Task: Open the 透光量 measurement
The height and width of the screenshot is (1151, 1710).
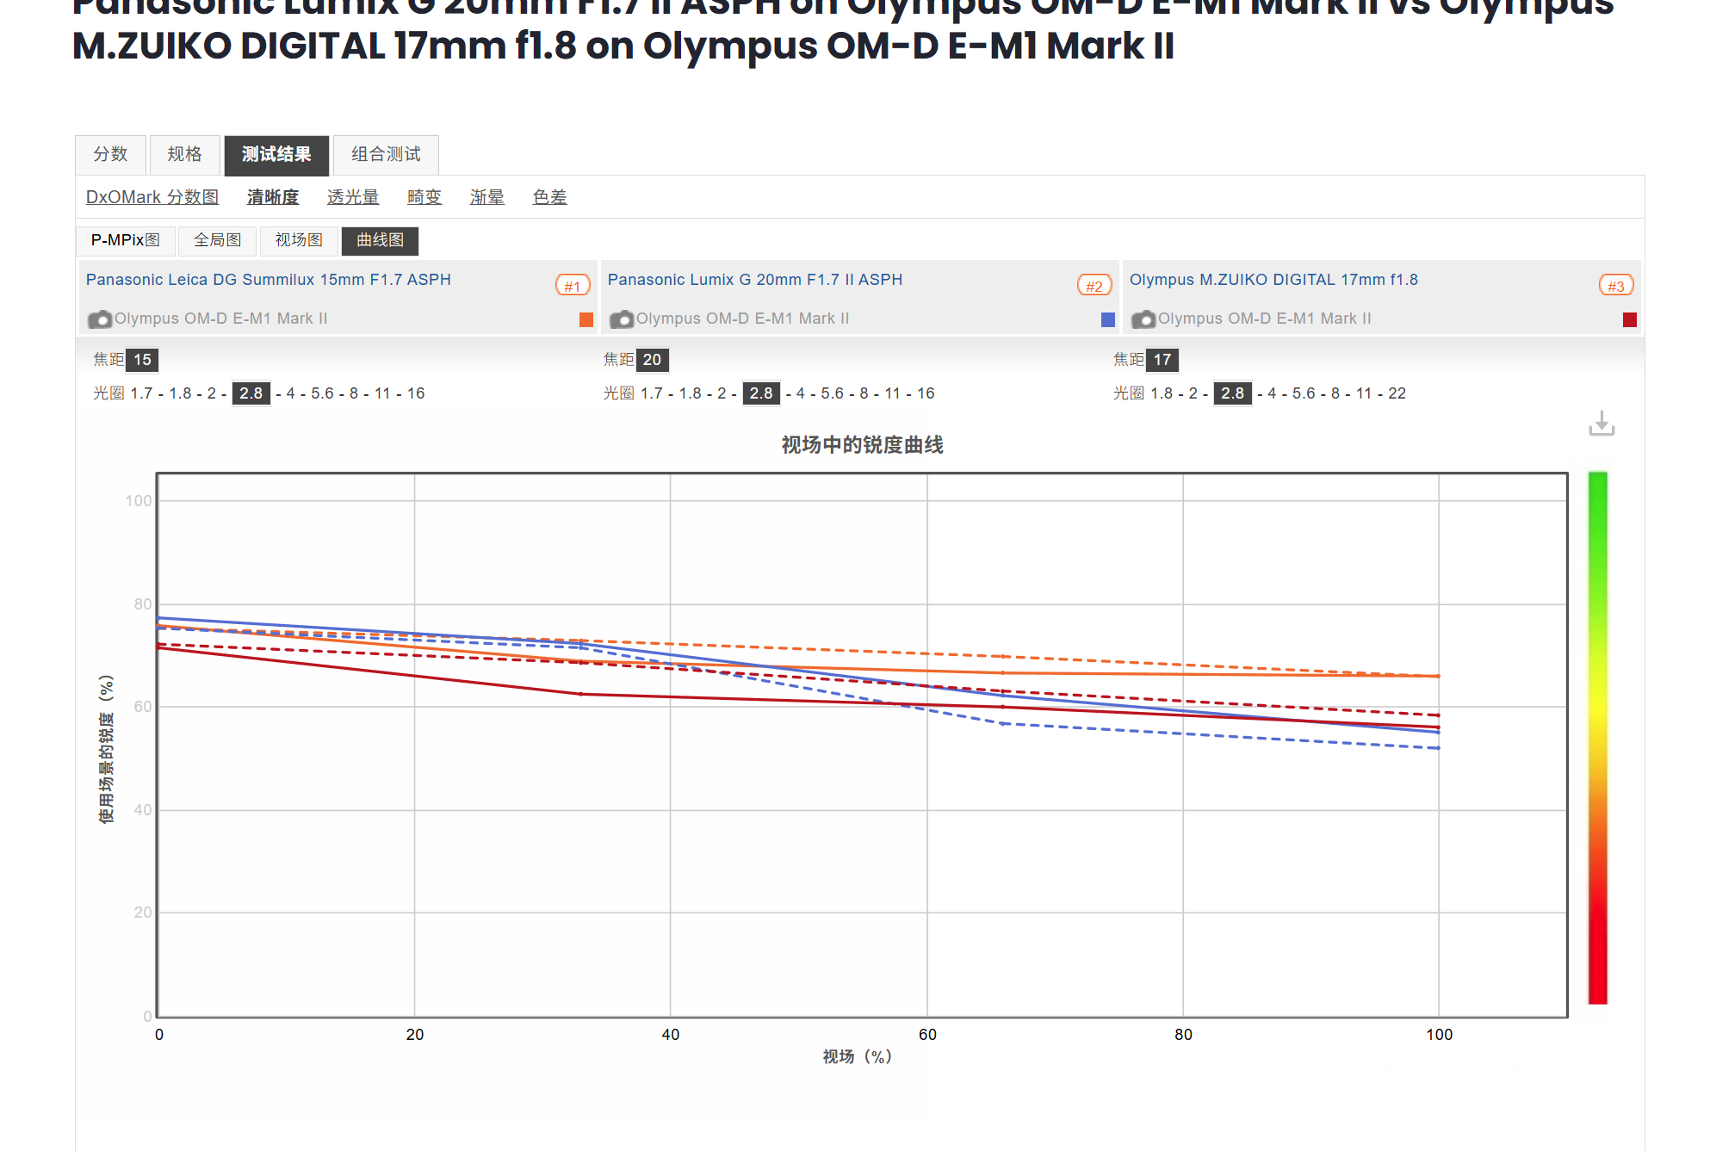Action: point(353,197)
